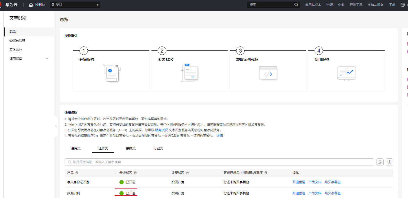
Task: Click the 开通服务 step illustration
Action: pyautogui.click(x=113, y=73)
